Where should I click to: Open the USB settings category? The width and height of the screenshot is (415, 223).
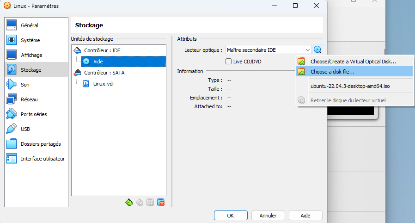(36, 129)
